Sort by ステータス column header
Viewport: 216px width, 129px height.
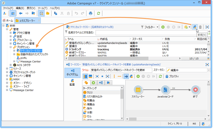(x=146, y=39)
